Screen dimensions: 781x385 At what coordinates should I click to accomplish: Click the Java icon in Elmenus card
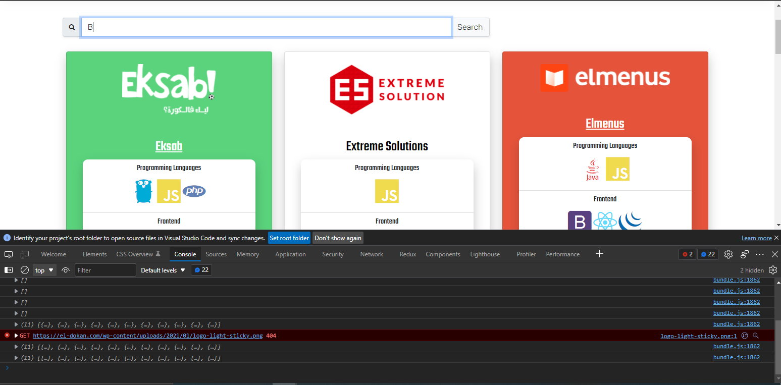[x=592, y=169]
